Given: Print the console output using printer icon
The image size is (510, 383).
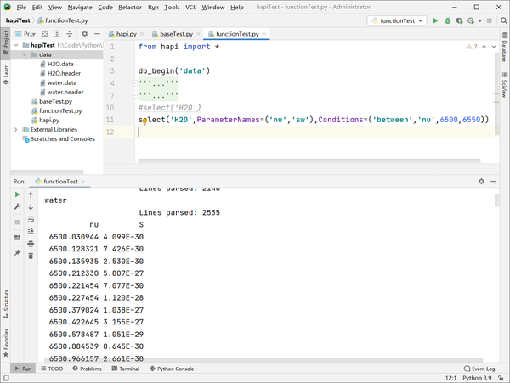Looking at the screenshot, I should tap(31, 242).
